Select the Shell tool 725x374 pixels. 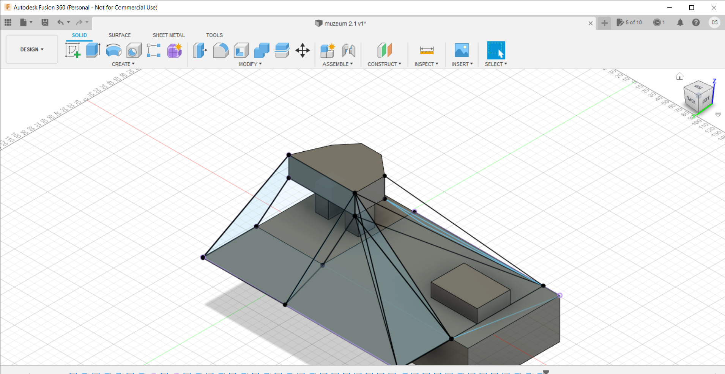click(x=241, y=50)
